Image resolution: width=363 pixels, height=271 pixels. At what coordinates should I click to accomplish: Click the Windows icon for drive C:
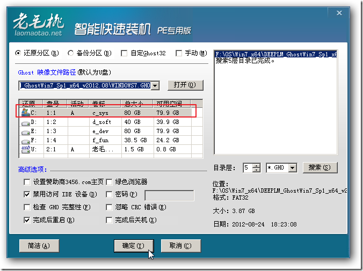click(25, 113)
